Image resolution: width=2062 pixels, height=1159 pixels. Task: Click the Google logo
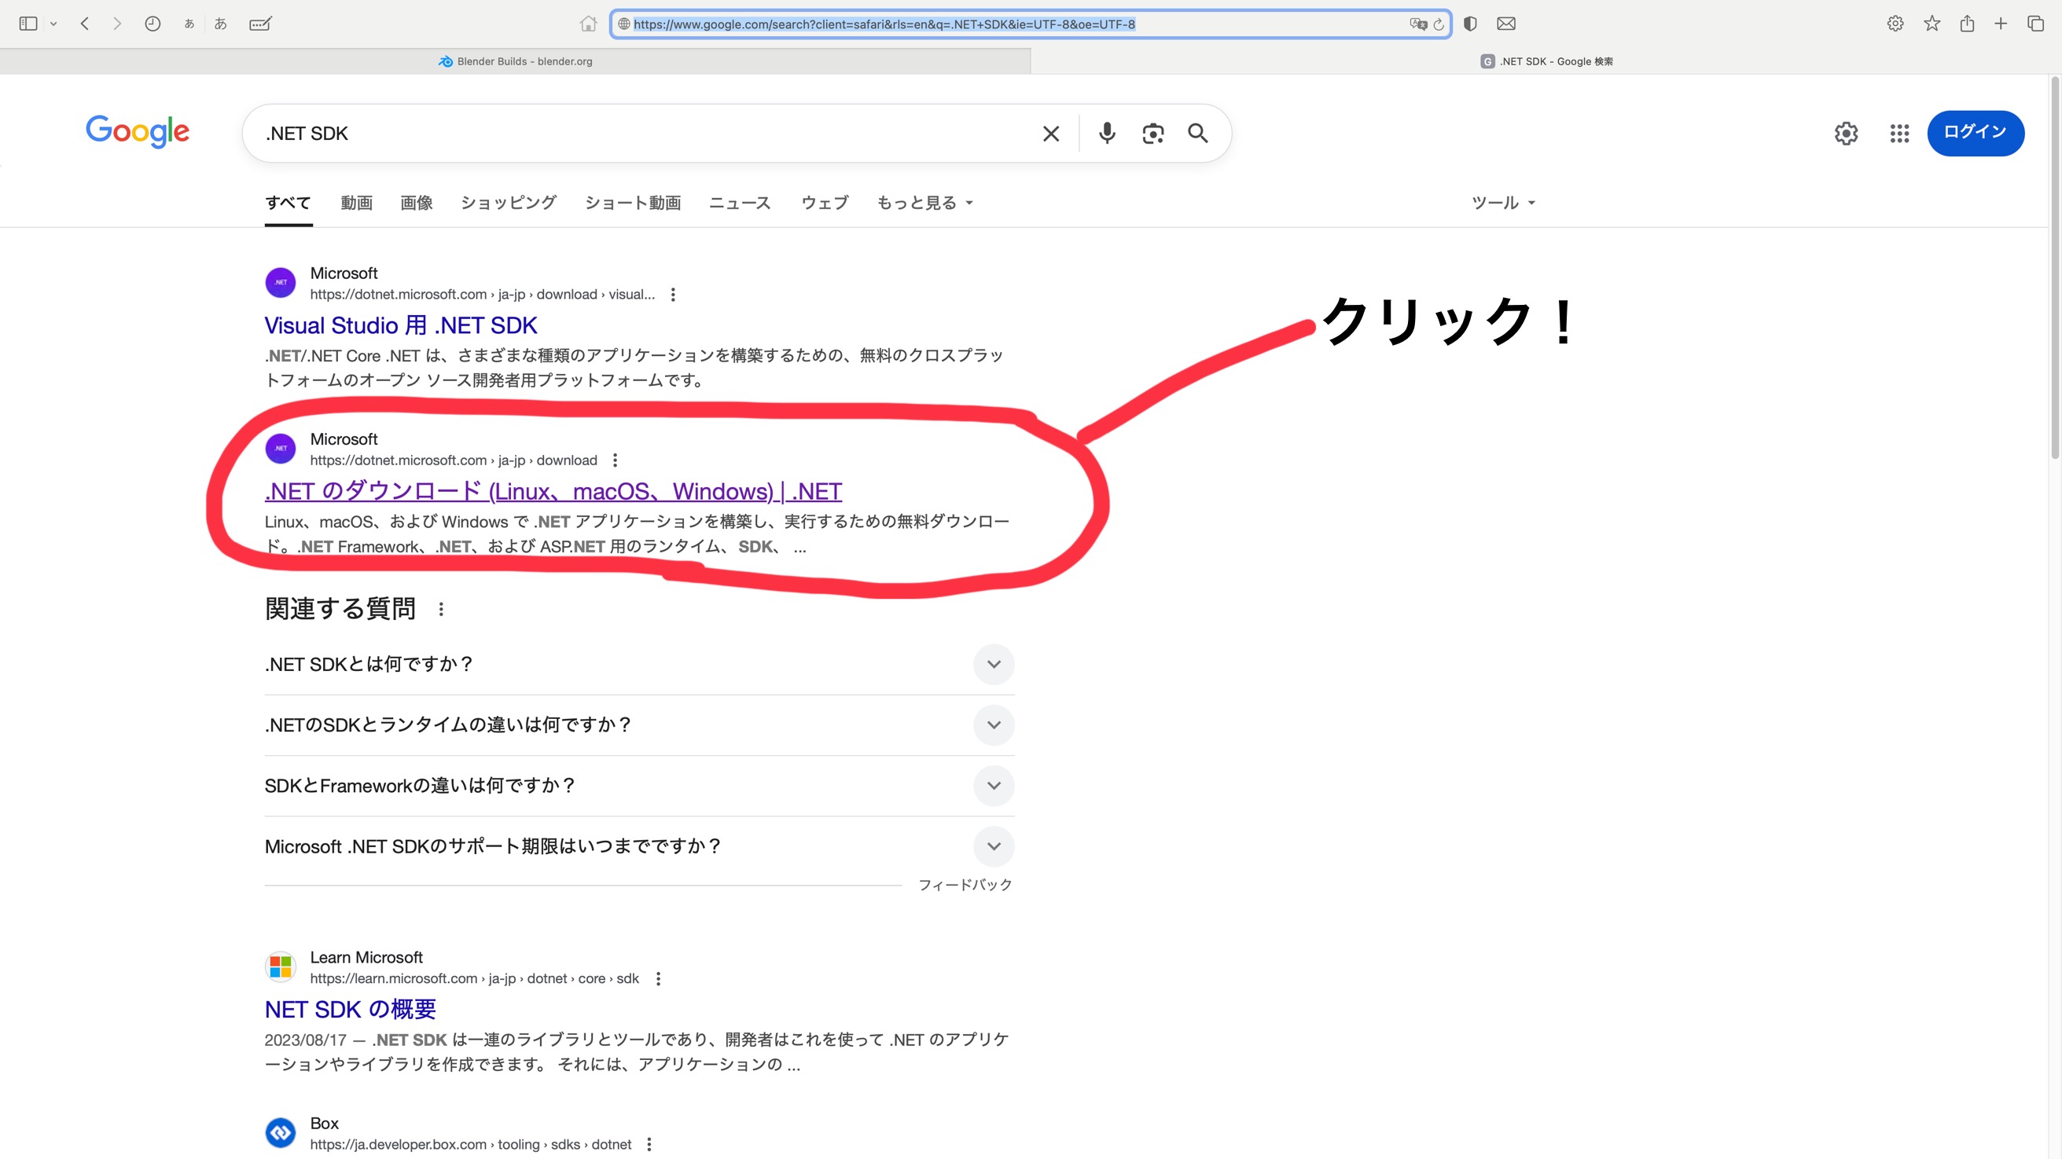[138, 131]
